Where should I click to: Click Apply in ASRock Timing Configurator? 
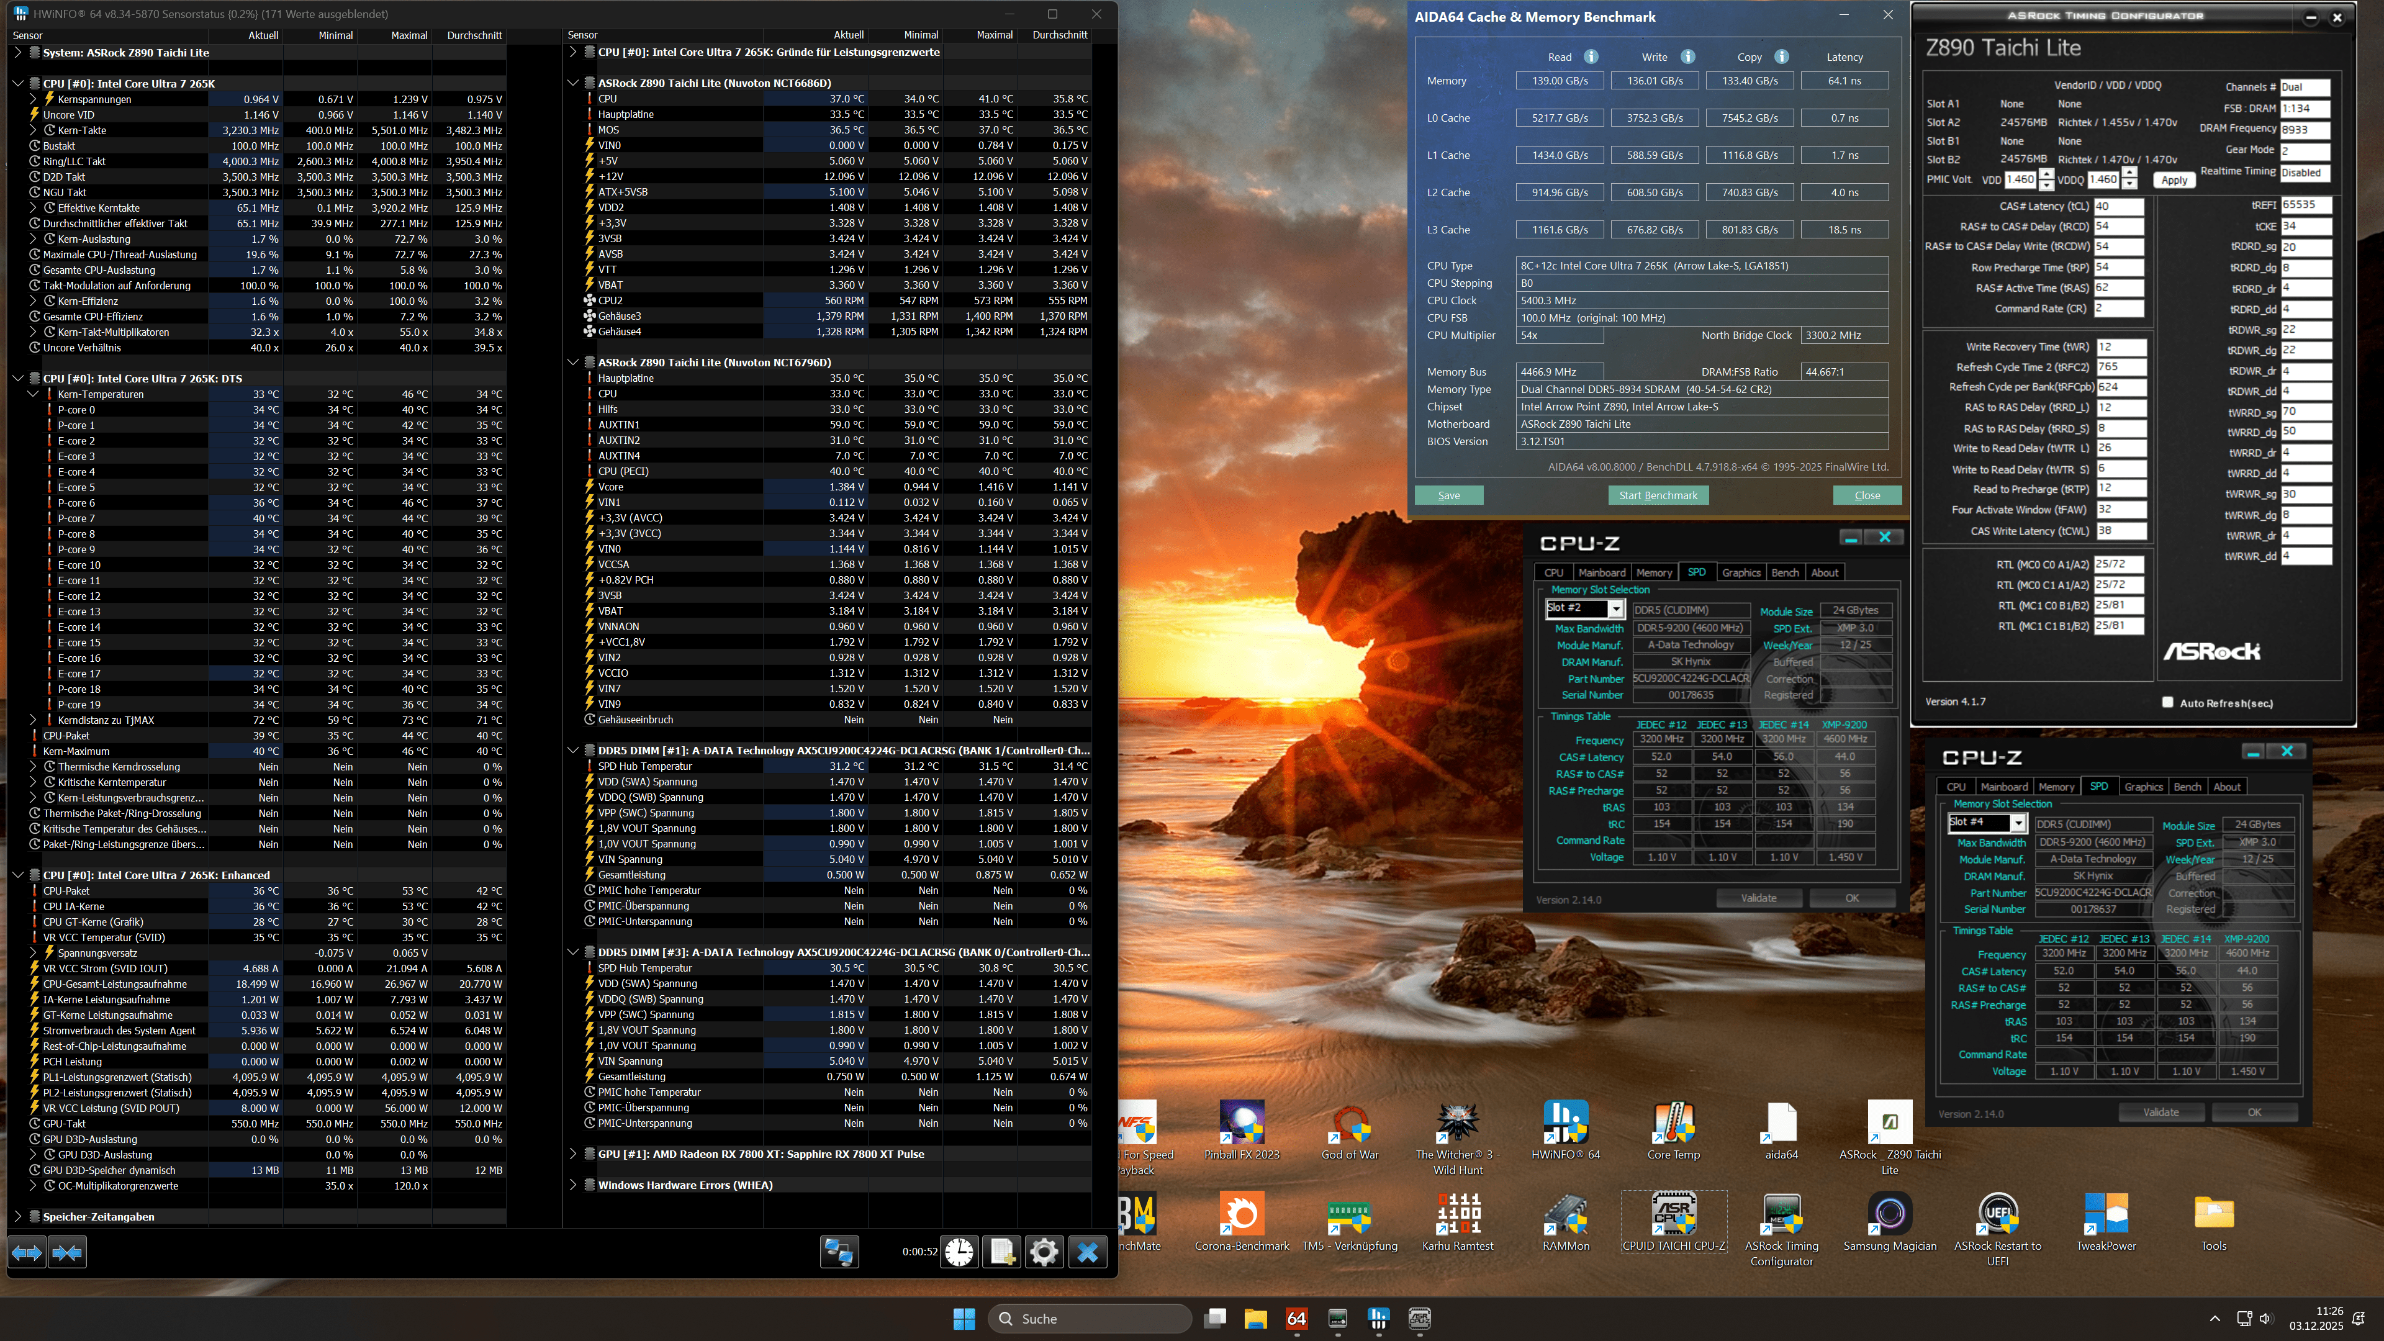pos(2174,179)
